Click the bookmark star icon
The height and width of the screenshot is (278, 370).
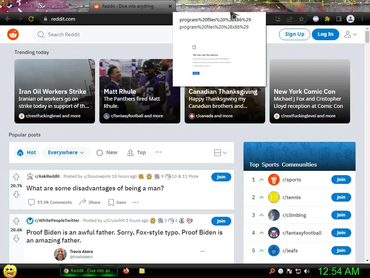pyautogui.click(x=301, y=19)
